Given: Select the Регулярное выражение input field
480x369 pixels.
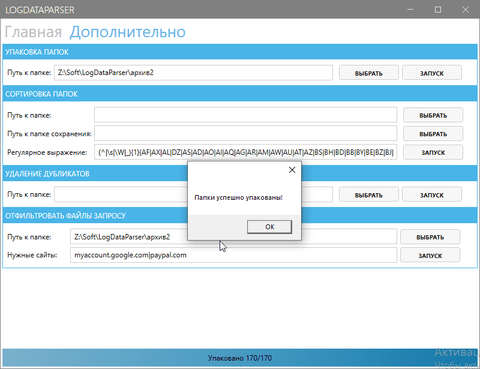Looking at the screenshot, I should [x=246, y=152].
